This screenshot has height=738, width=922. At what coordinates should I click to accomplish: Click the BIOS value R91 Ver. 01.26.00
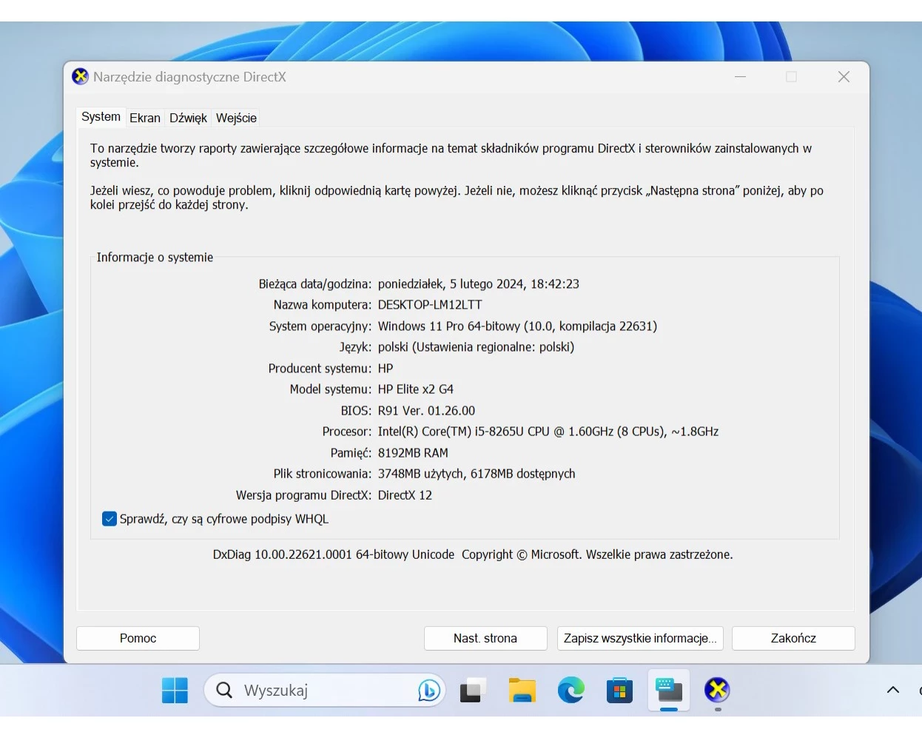[x=426, y=411]
